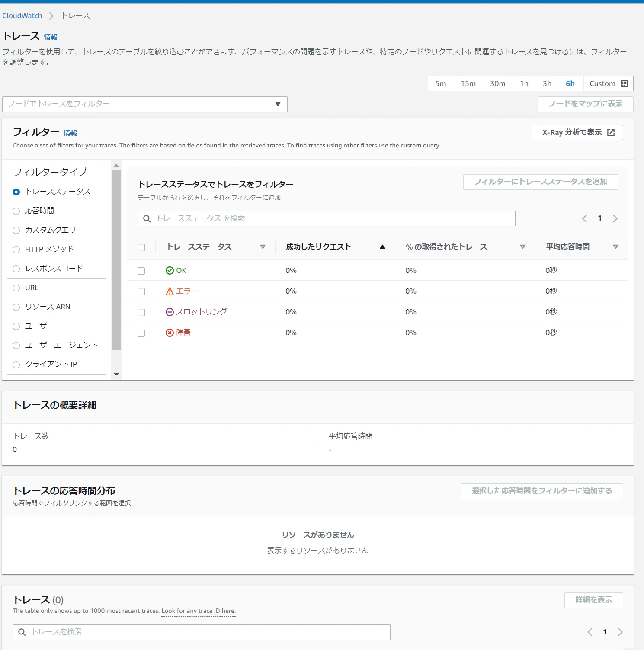Open the ノードでトレースをフィルター dropdown
This screenshot has width=644, height=650.
click(x=145, y=104)
